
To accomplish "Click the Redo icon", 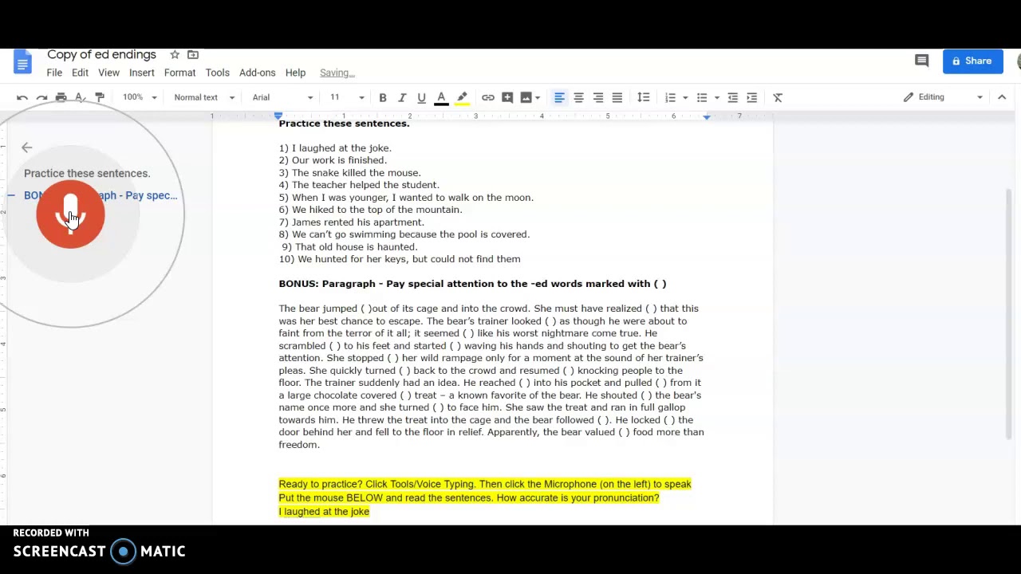I will (x=41, y=97).
